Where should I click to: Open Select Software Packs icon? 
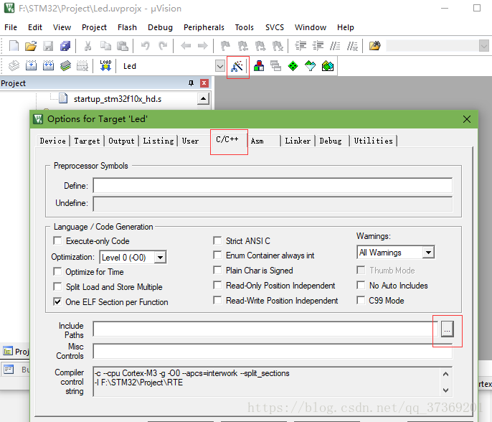coord(311,66)
